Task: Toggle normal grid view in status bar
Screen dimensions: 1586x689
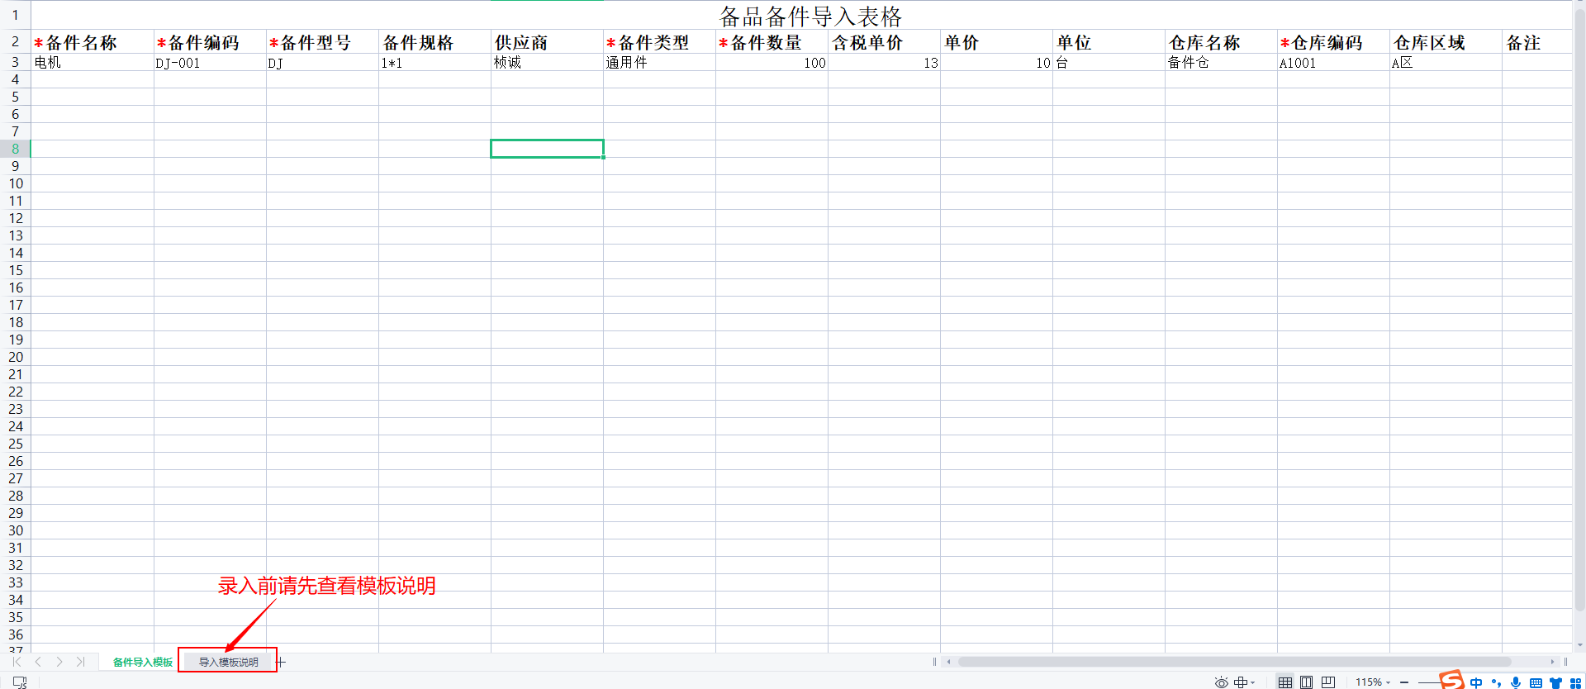Action: [x=1284, y=682]
